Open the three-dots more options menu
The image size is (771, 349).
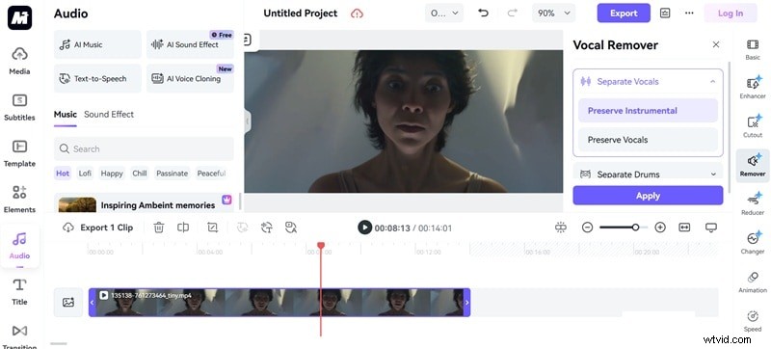(x=689, y=13)
